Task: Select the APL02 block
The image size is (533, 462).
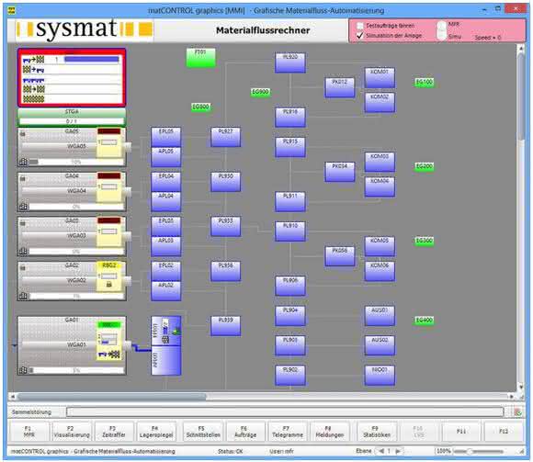Action: coord(166,291)
